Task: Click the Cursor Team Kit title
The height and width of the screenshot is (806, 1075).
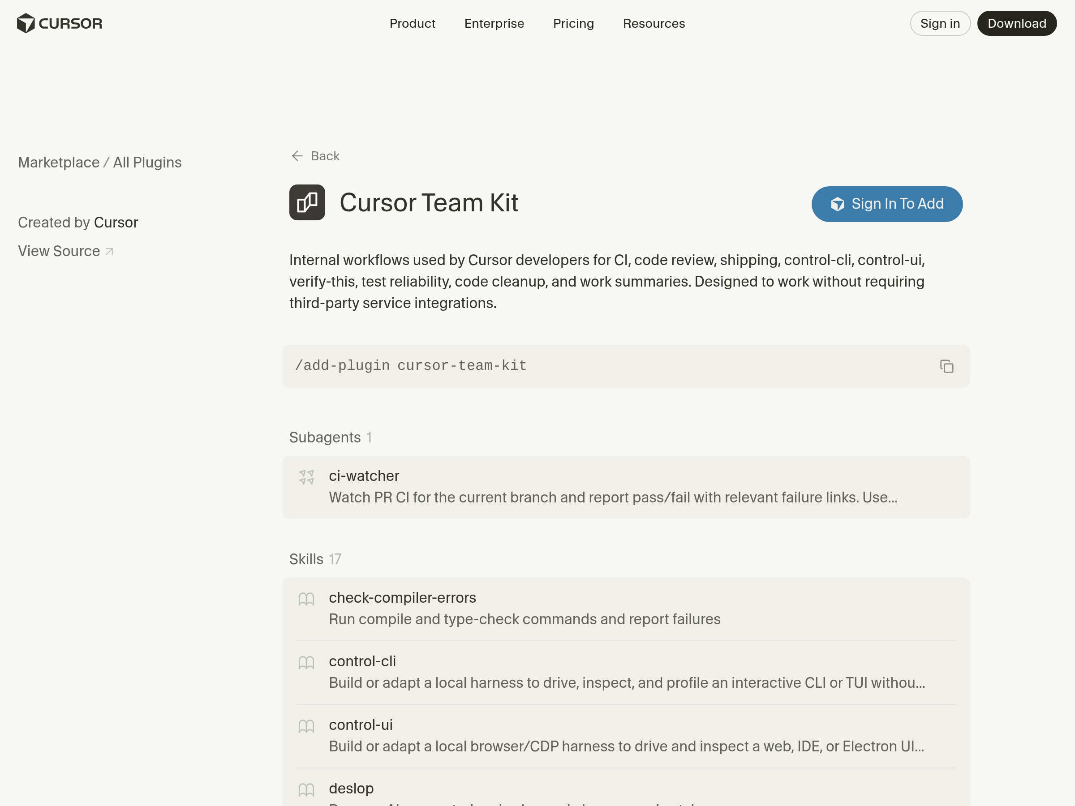Action: point(429,202)
